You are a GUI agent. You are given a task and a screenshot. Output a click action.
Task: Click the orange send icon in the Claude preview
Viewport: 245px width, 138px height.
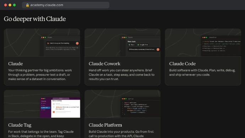(x=77, y=43)
